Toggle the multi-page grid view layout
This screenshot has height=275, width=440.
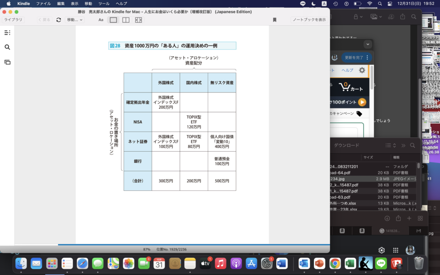point(138,20)
